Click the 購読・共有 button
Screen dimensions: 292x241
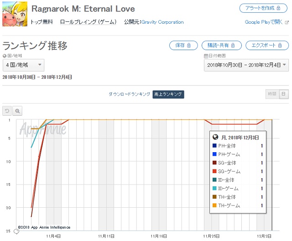[x=221, y=46]
